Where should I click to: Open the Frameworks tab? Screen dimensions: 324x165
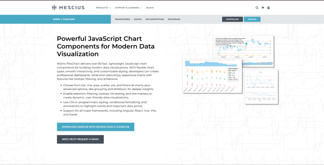122,19
